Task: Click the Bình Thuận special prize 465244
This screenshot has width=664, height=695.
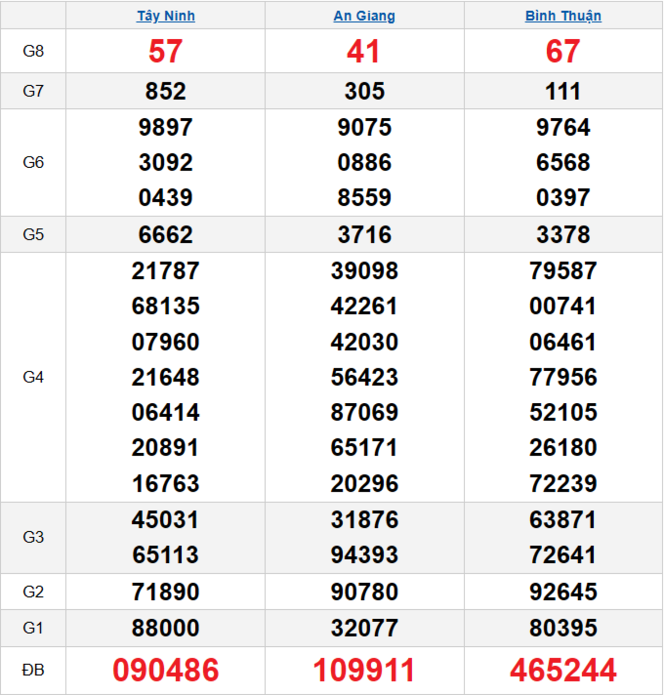Action: (x=563, y=670)
